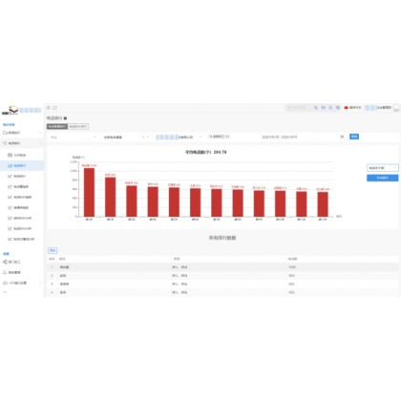Open the first filter dropdown in filter bar
This screenshot has height=401, width=401.
point(73,137)
